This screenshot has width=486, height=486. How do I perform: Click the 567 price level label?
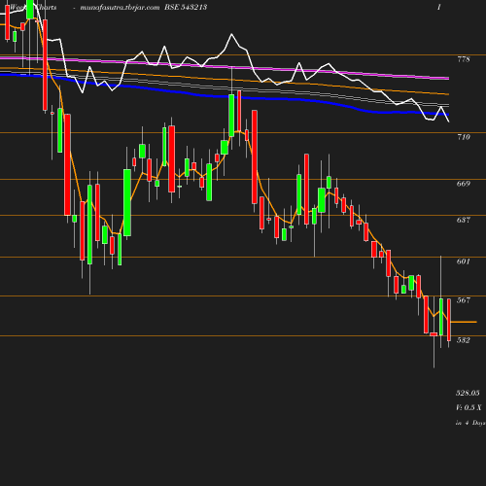pyautogui.click(x=464, y=300)
